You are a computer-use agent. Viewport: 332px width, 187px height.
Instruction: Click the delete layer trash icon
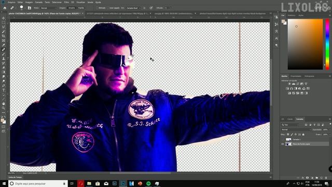tap(326, 178)
